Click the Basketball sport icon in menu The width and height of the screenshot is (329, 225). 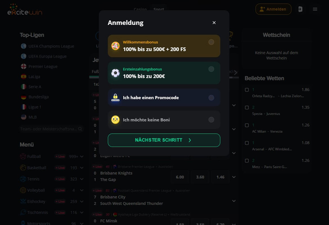click(x=23, y=168)
